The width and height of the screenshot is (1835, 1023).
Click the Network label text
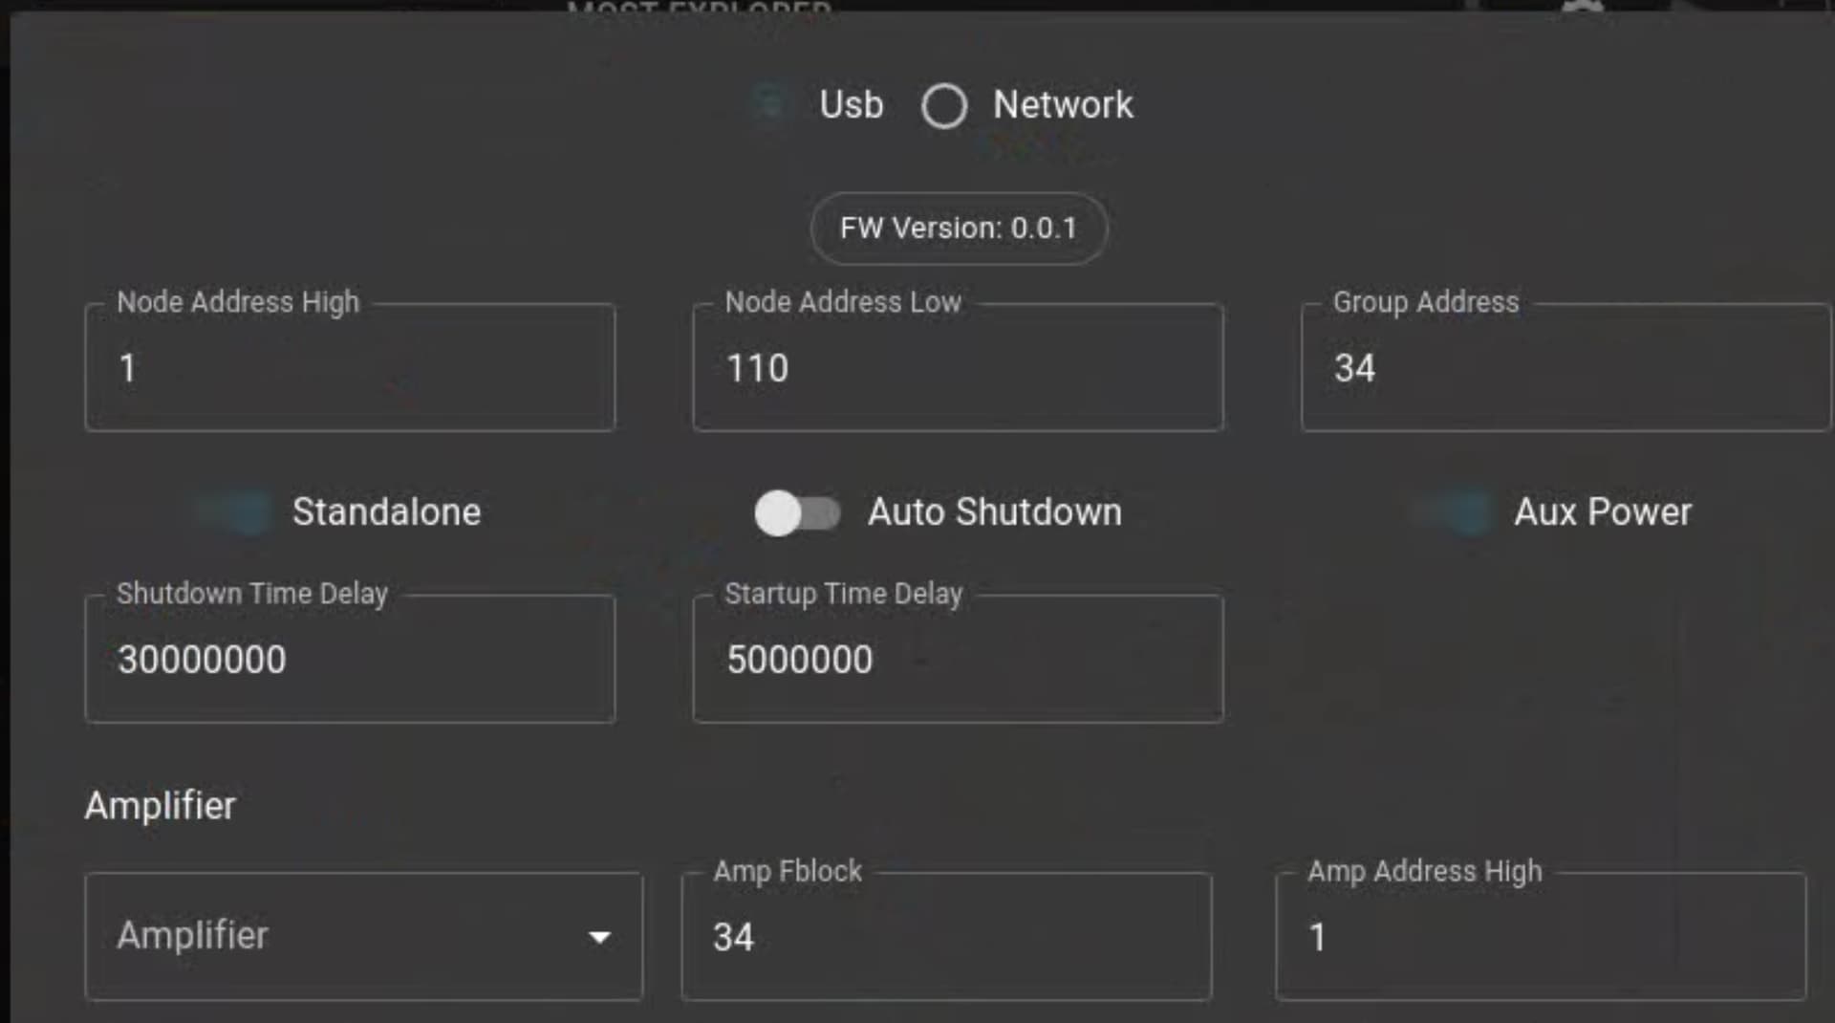(x=1063, y=104)
